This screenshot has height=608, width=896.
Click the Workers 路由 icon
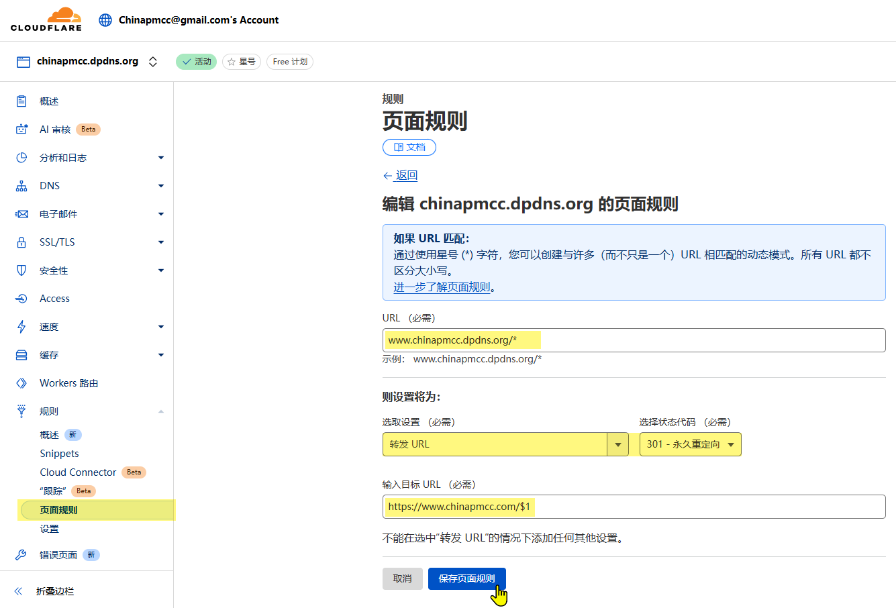(x=21, y=383)
